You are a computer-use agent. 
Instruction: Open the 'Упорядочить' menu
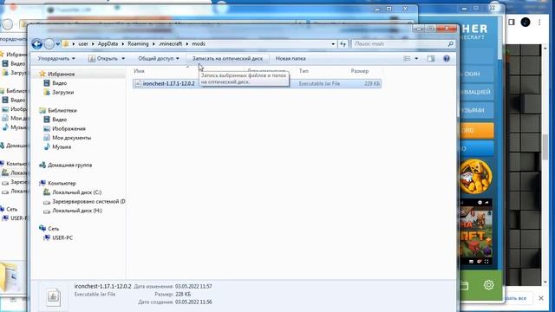[x=56, y=58]
